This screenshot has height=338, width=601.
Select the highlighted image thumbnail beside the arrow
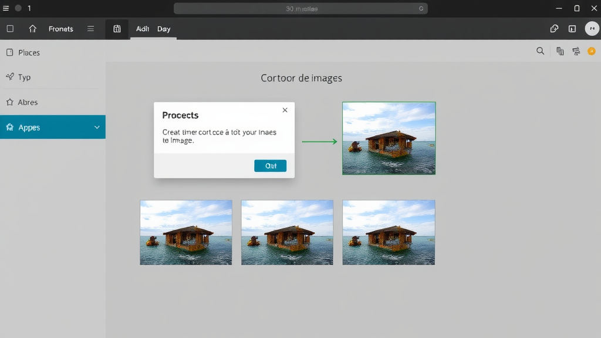389,138
